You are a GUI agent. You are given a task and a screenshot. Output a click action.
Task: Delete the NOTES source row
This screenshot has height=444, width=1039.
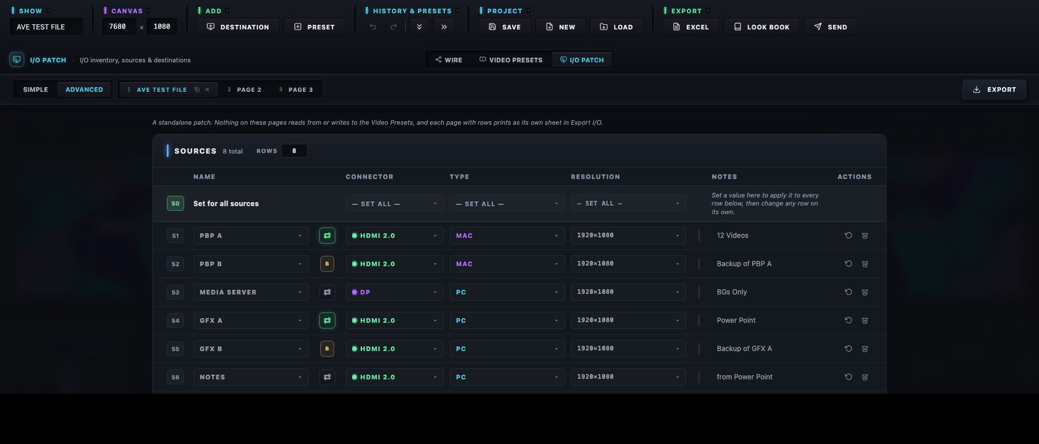pyautogui.click(x=865, y=377)
